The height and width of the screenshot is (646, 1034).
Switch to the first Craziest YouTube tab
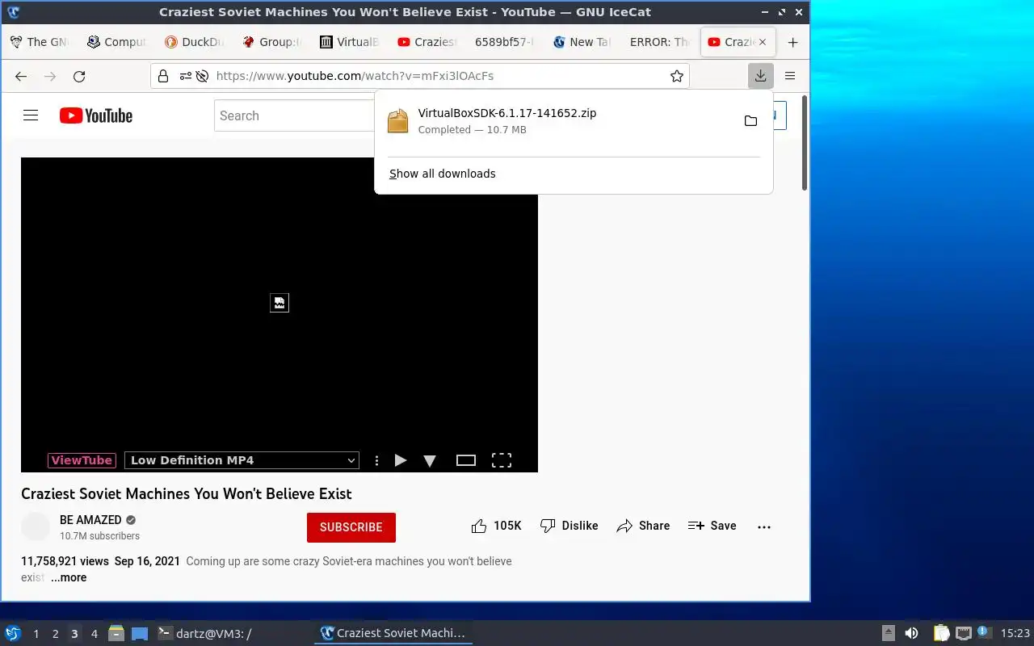coord(427,42)
